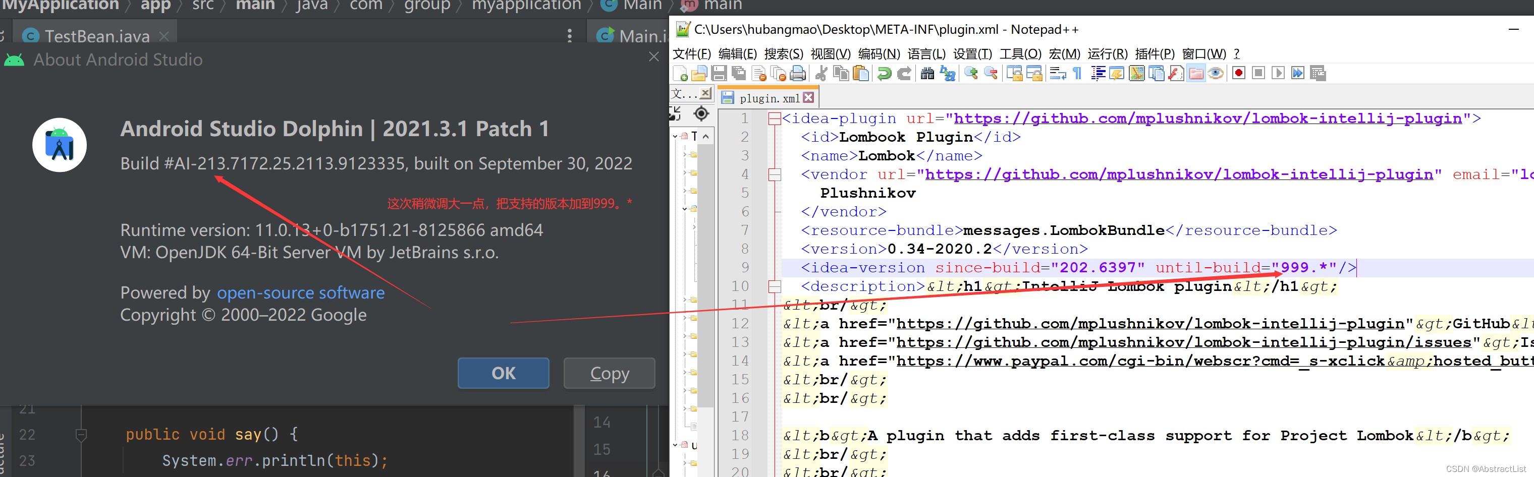This screenshot has height=477, width=1534.
Task: Click the Function List icon
Action: (1176, 73)
